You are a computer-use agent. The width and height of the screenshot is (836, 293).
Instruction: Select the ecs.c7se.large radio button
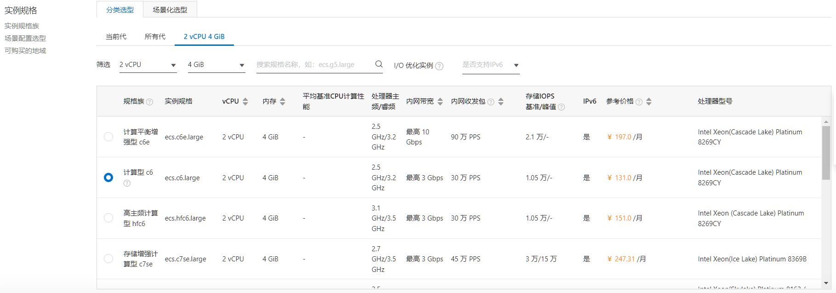[108, 259]
